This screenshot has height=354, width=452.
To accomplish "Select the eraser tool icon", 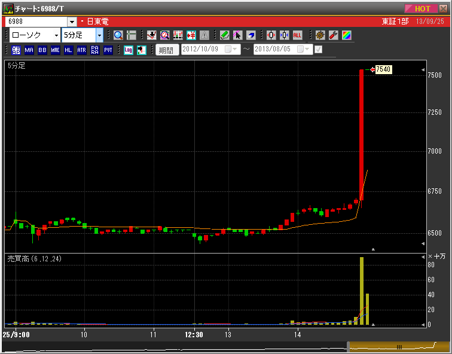I will (251, 35).
